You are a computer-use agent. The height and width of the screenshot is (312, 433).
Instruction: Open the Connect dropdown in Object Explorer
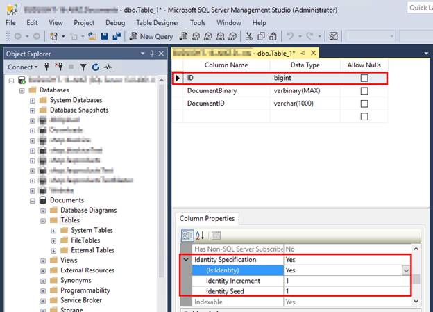pos(23,67)
